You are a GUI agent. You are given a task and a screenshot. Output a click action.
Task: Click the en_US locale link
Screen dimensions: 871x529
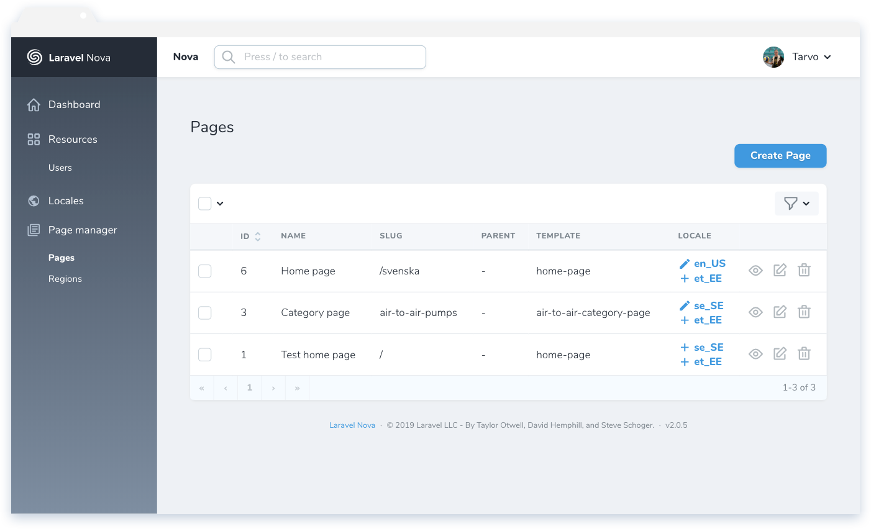[x=709, y=264]
